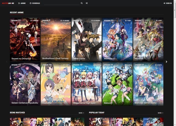
Task: Click first thumbnail in Being Watched row
Action: click(13, 122)
